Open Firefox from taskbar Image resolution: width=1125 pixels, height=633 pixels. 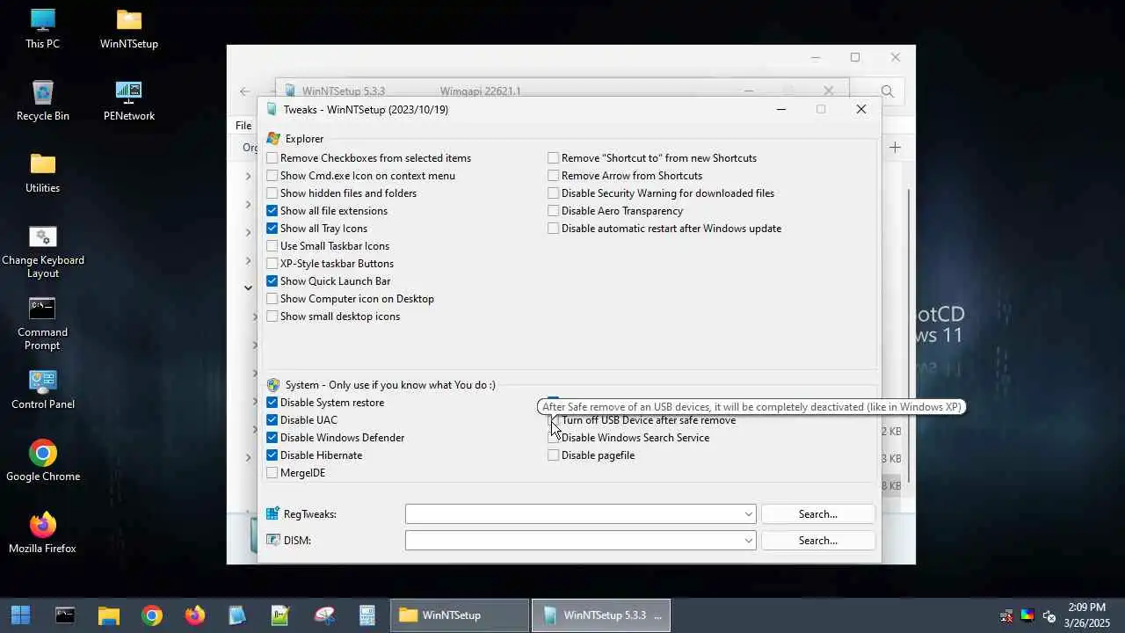tap(195, 615)
